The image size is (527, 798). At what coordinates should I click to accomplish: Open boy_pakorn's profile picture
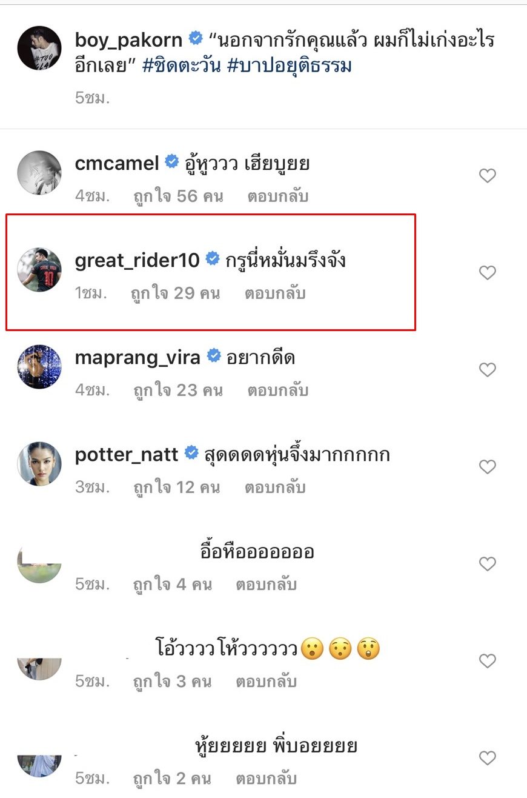[39, 48]
